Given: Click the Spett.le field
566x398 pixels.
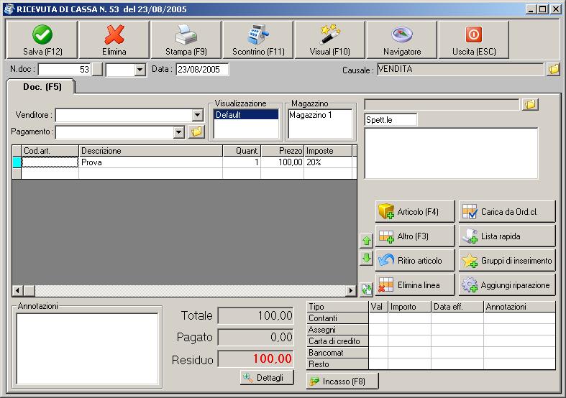Looking at the screenshot, I should tap(391, 120).
